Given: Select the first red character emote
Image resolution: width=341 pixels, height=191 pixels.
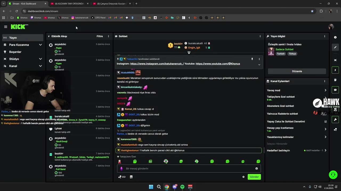Looking at the screenshot, I should (120, 161).
